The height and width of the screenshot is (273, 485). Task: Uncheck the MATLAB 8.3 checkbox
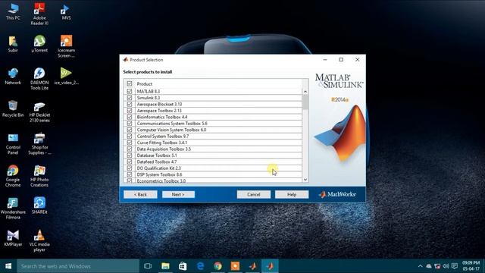point(130,91)
